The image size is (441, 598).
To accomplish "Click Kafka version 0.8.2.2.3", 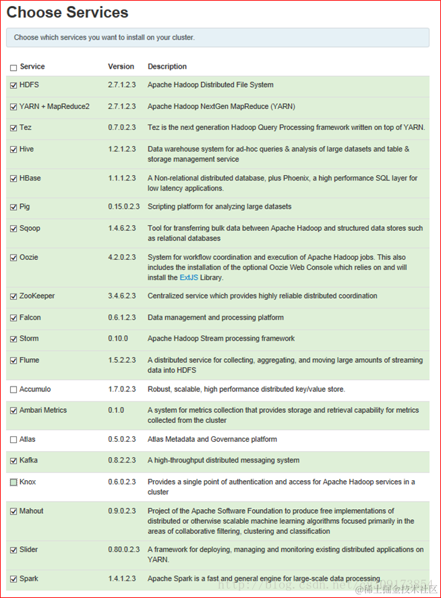I will (122, 461).
